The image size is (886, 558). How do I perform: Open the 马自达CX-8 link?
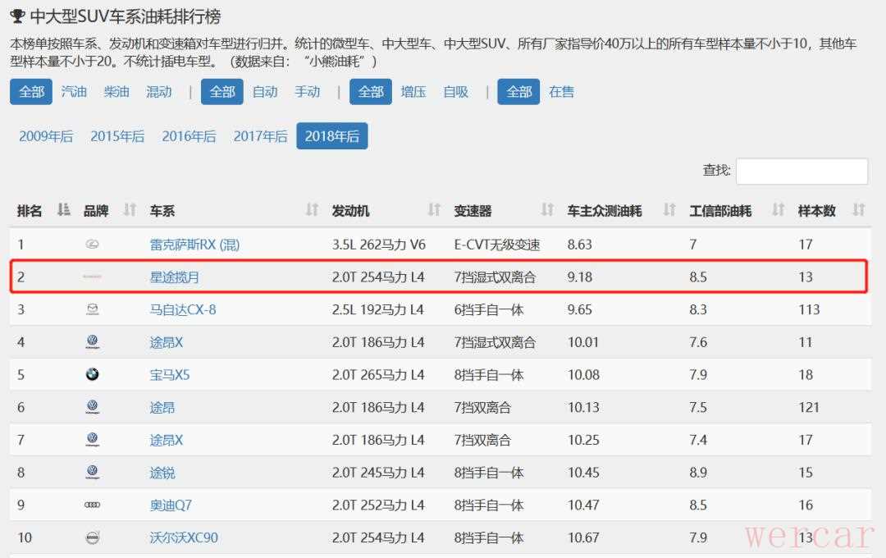(x=182, y=310)
